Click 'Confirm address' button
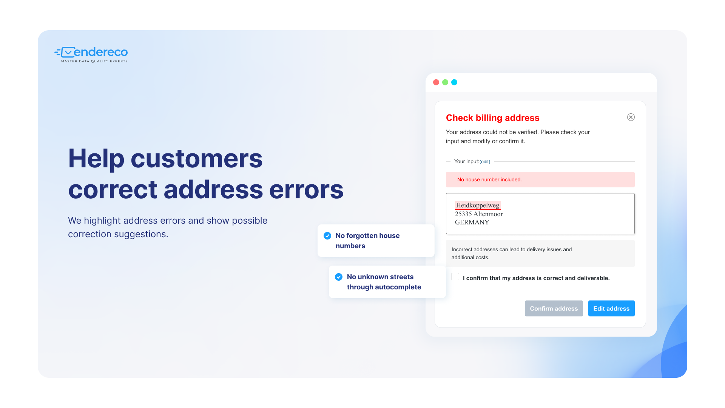This screenshot has width=725, height=408. [554, 308]
